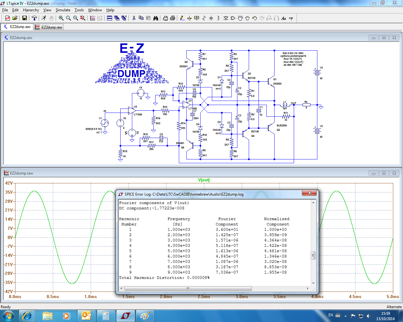Create a new schematic from the toolbar
Image resolution: width=403 pixels, height=322 pixels.
[x=7, y=18]
